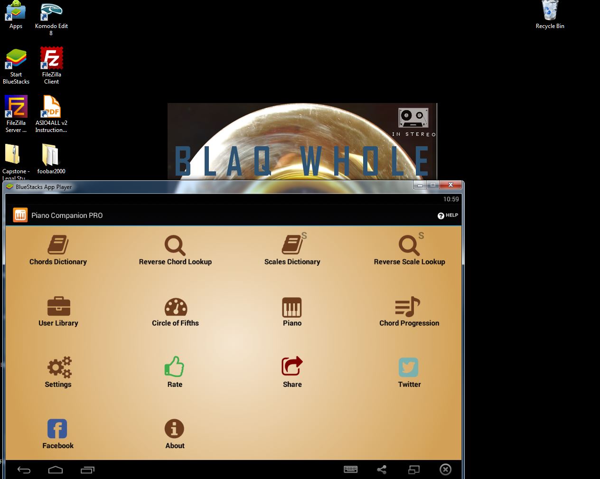600x479 pixels.
Task: Launch Reverse Scale Lookup
Action: tap(409, 250)
